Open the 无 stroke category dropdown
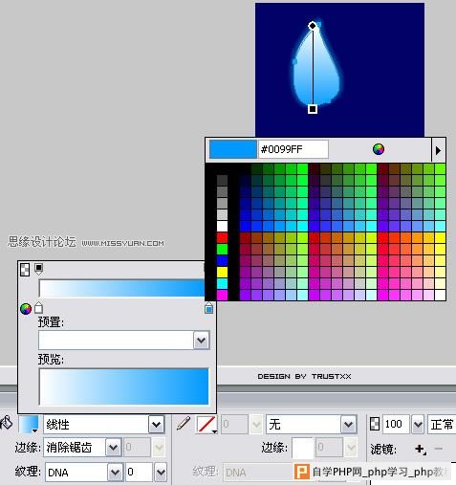The width and height of the screenshot is (456, 485). click(x=348, y=425)
